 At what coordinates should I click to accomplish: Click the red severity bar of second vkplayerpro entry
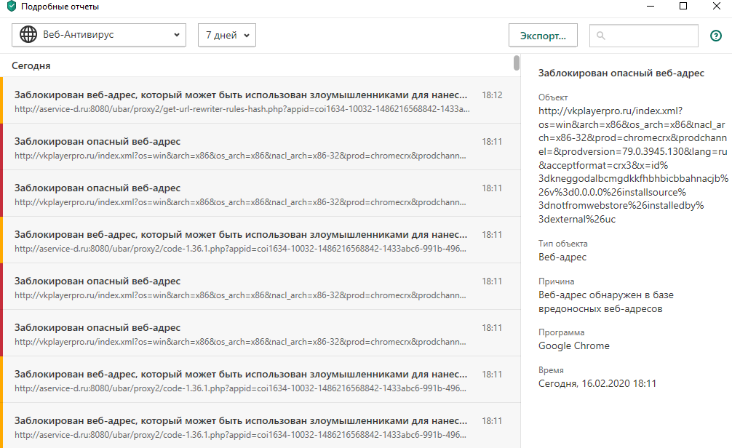tap(1, 194)
